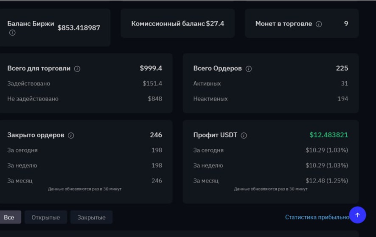
Task: Click the Не задействовано row
Action: (84, 99)
